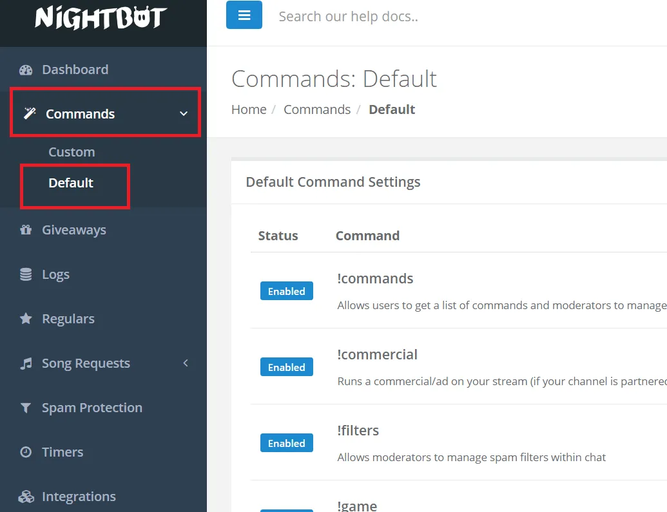This screenshot has height=512, width=667.
Task: Click the Logs database icon
Action: click(x=26, y=274)
